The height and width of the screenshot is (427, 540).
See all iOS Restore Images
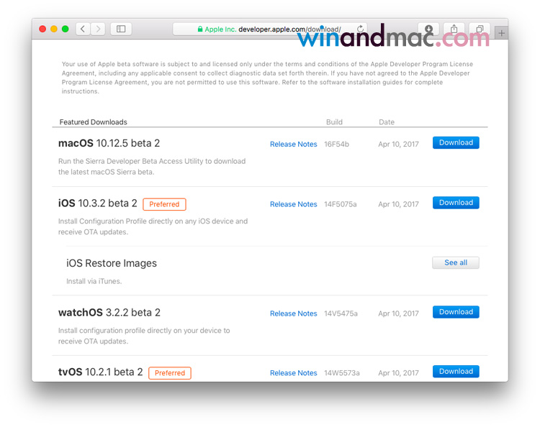click(456, 263)
